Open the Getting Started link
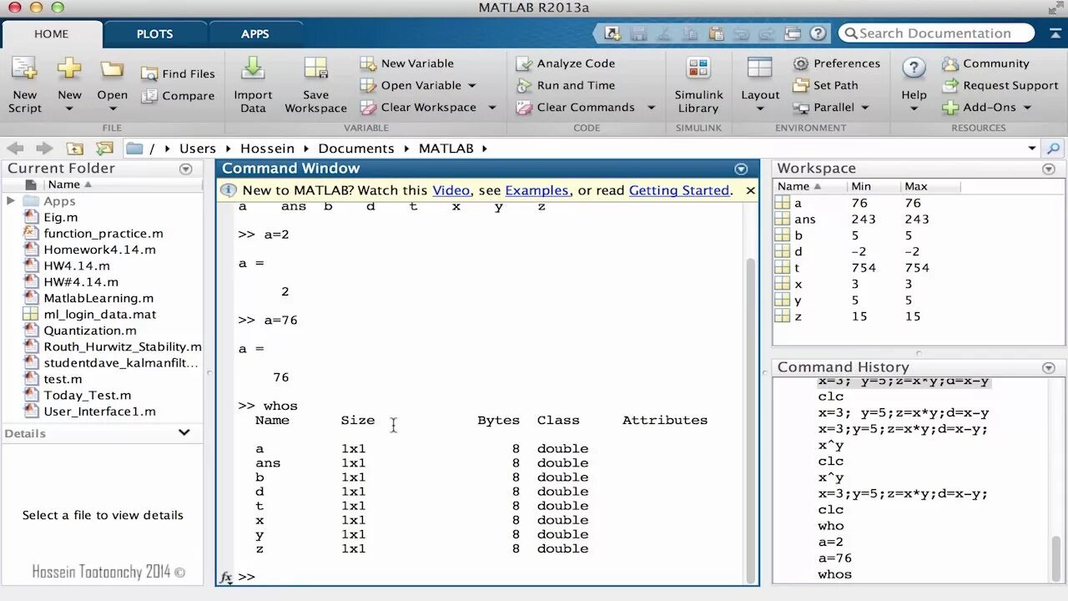Image resolution: width=1068 pixels, height=601 pixels. (679, 190)
